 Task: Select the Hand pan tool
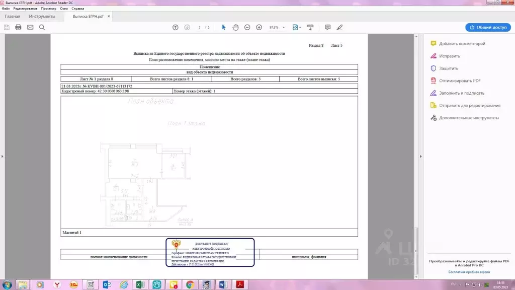pyautogui.click(x=235, y=27)
